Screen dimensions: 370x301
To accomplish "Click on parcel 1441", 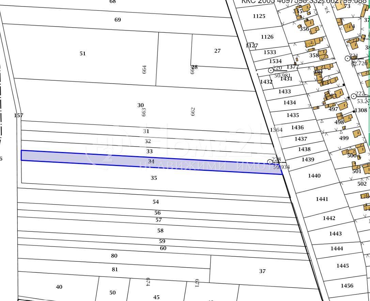I will pos(322,199).
